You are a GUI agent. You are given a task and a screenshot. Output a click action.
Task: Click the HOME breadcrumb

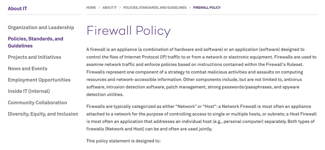tap(91, 8)
